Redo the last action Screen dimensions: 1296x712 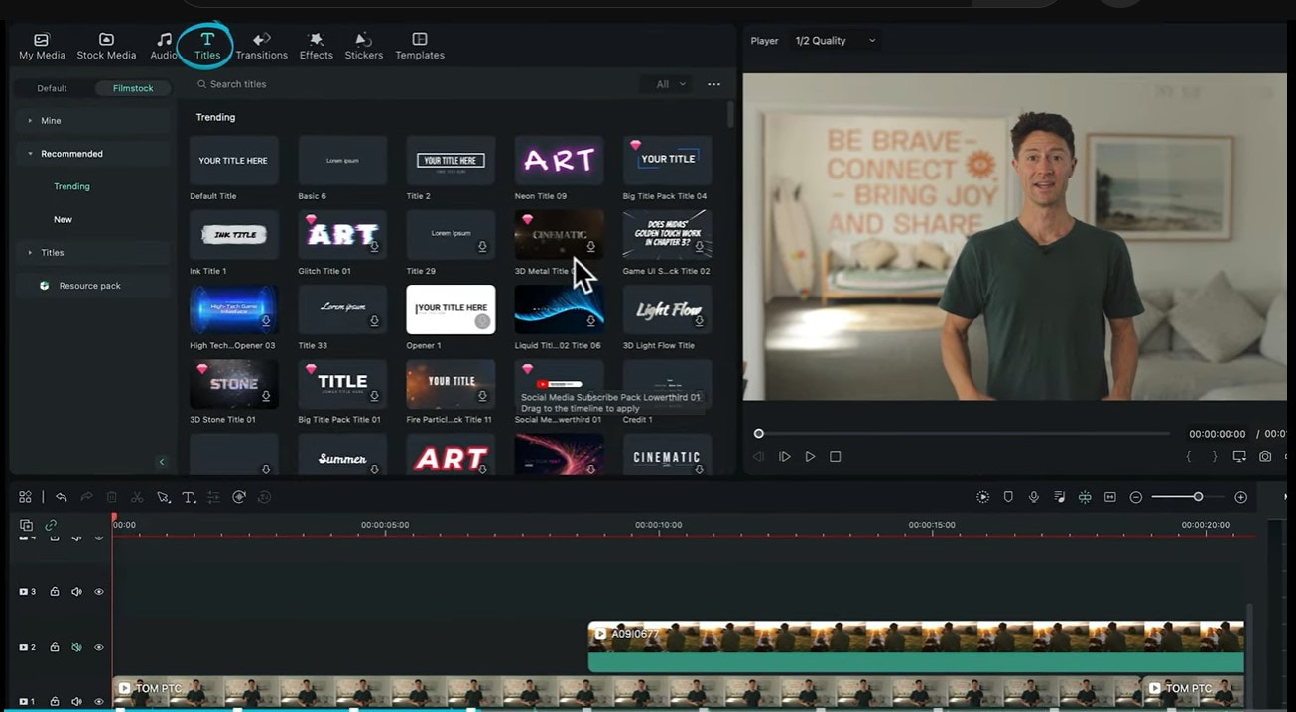pyautogui.click(x=86, y=497)
